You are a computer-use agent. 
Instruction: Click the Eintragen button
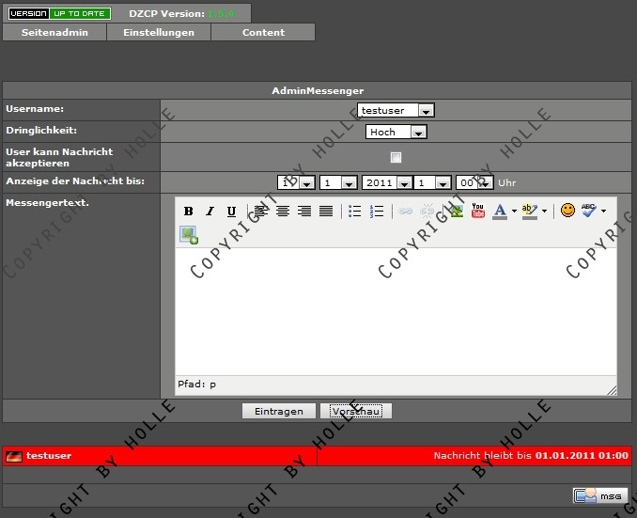[x=279, y=411]
